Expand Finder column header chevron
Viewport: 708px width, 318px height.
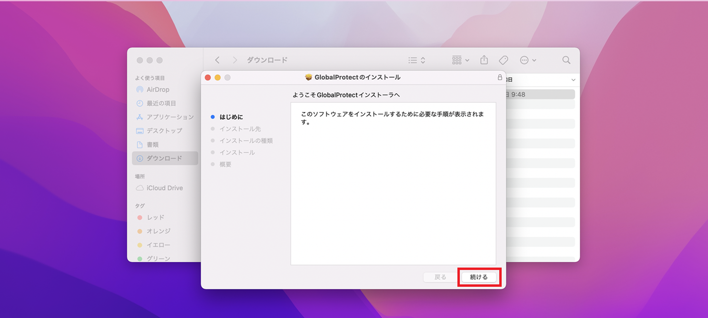(x=573, y=80)
